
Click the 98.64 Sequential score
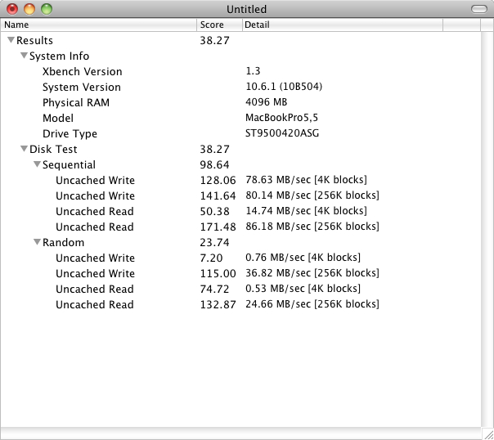(214, 164)
